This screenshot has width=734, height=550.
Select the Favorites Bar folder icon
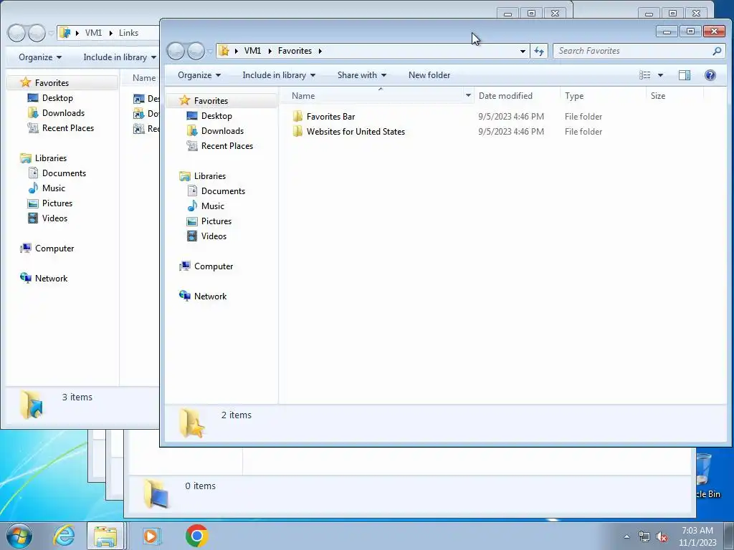pos(297,117)
